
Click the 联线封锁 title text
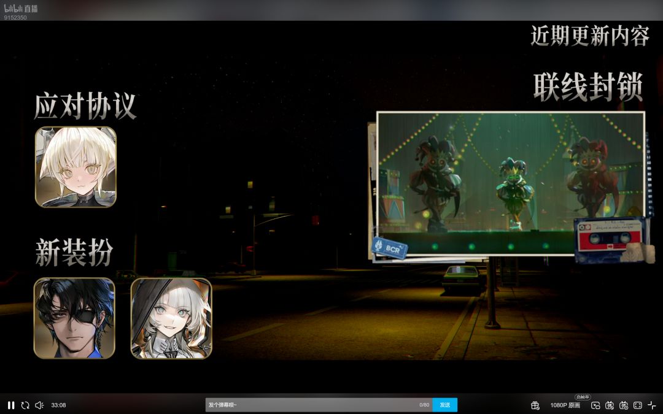click(588, 87)
